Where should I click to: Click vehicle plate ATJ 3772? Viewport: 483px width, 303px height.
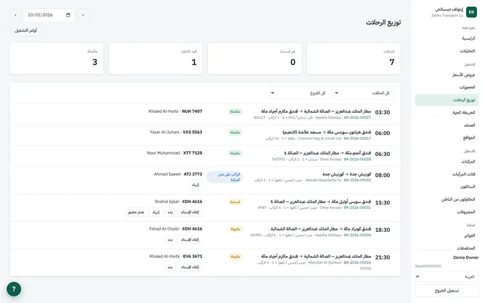point(193,174)
